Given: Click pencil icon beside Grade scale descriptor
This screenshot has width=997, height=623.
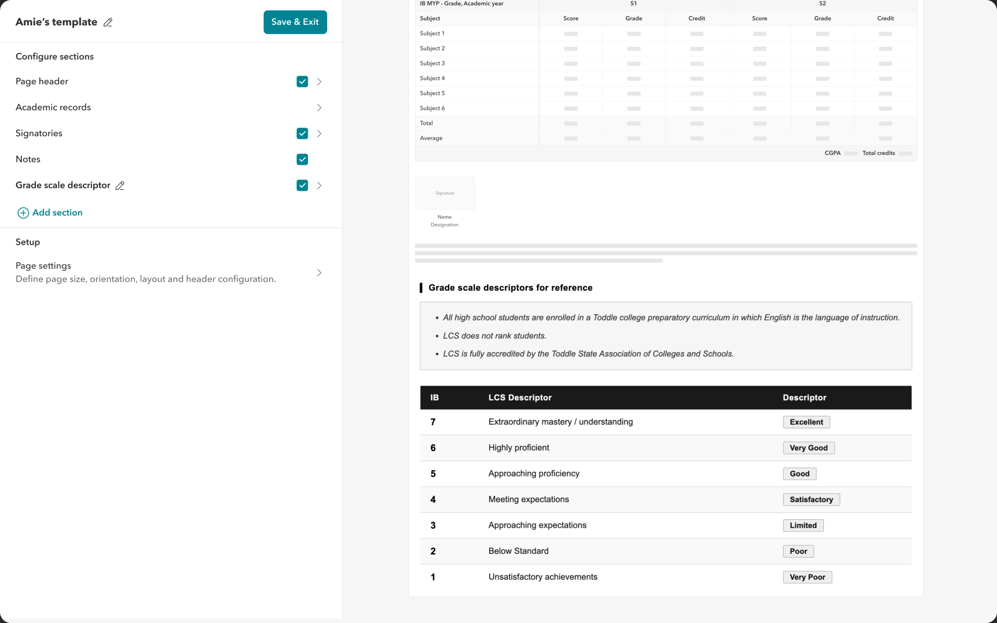Looking at the screenshot, I should 120,186.
